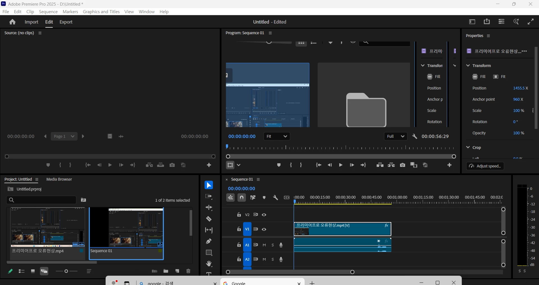Switch Project panel to list view

coord(22,271)
